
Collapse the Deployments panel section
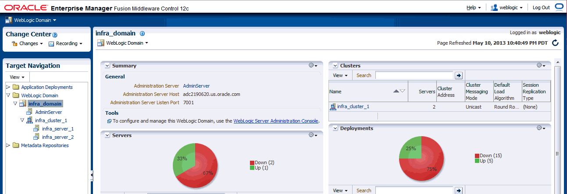[335, 128]
